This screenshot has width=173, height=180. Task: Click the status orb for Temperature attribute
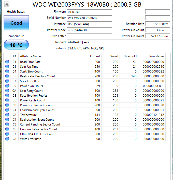(x=7, y=115)
